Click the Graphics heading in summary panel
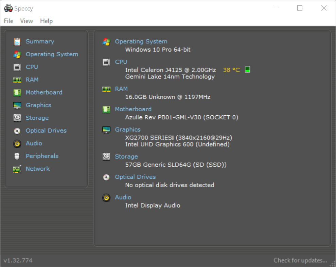The image size is (336, 267). 127,130
